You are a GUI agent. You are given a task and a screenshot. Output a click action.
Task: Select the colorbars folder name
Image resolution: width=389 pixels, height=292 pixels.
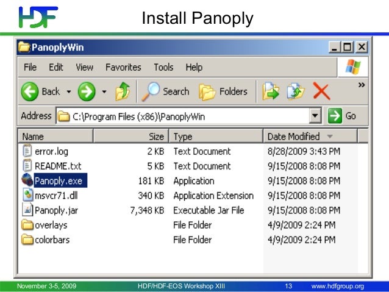(52, 240)
